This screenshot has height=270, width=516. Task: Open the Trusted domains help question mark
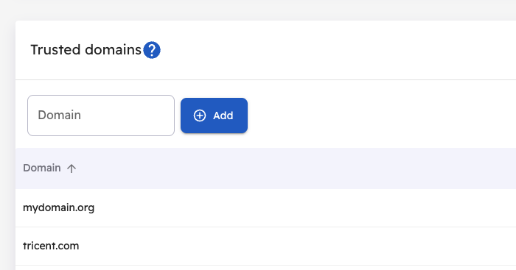click(152, 50)
